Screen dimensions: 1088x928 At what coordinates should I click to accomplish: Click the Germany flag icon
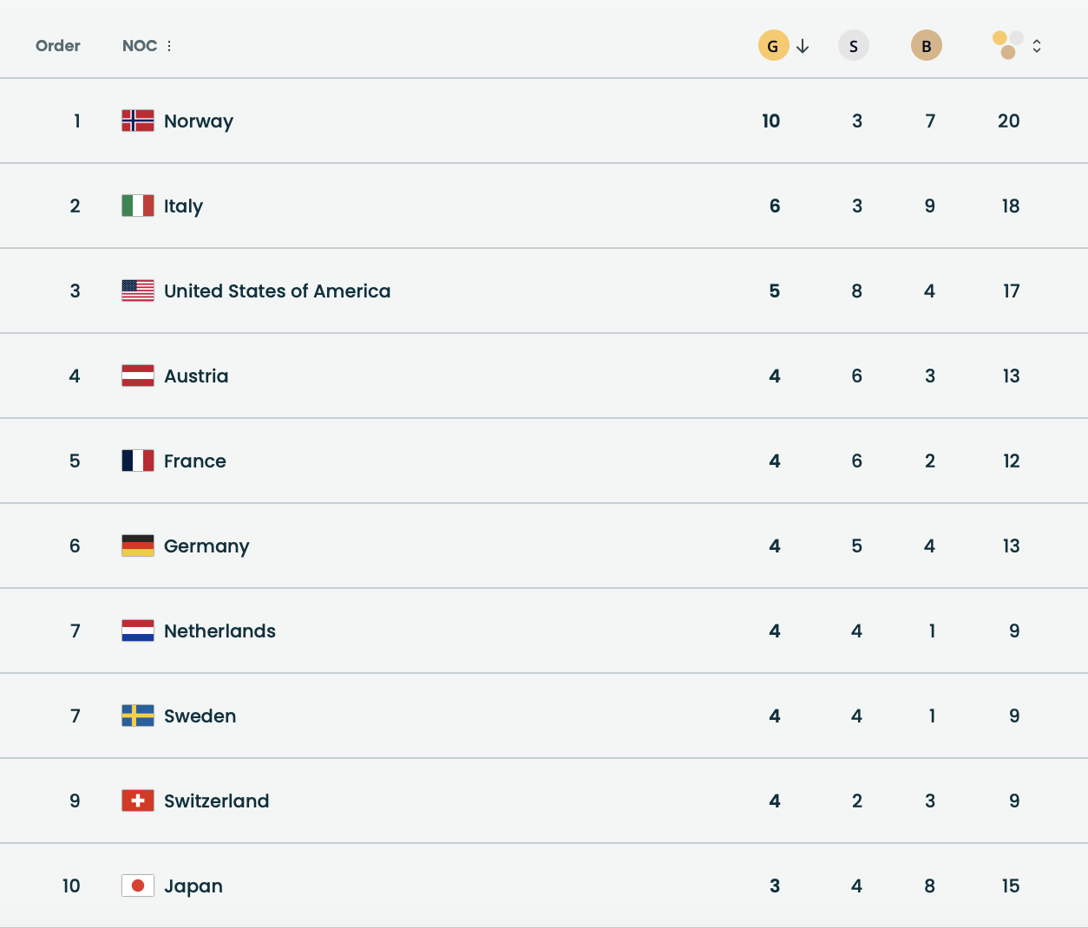pos(138,546)
